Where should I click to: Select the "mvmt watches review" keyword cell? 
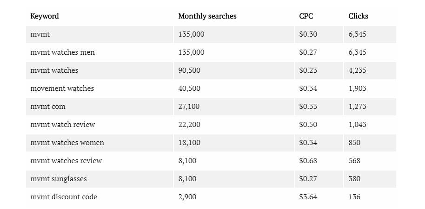point(66,161)
